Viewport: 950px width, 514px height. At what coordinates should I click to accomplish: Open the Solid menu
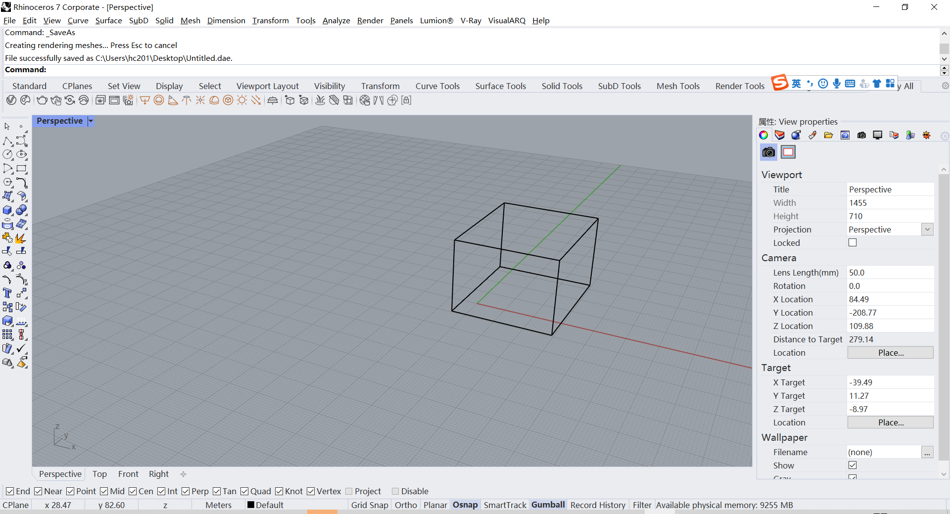click(164, 20)
